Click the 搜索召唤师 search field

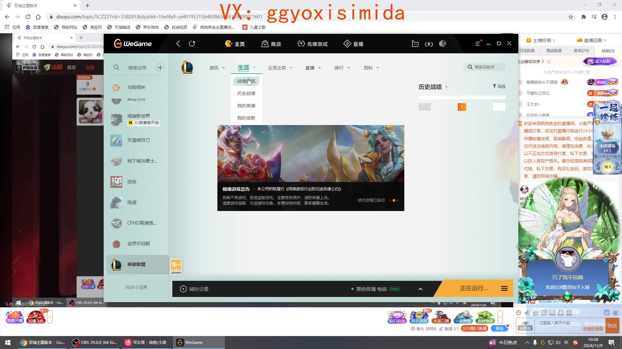(x=484, y=67)
